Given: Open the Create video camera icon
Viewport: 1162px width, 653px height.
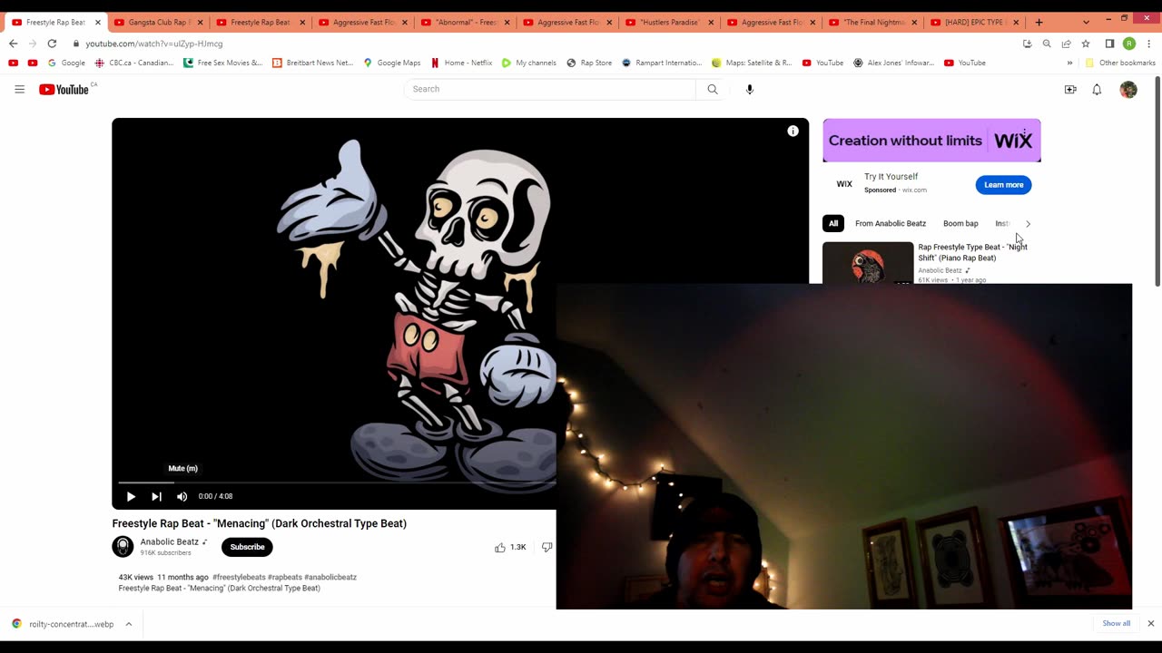Looking at the screenshot, I should 1070,89.
